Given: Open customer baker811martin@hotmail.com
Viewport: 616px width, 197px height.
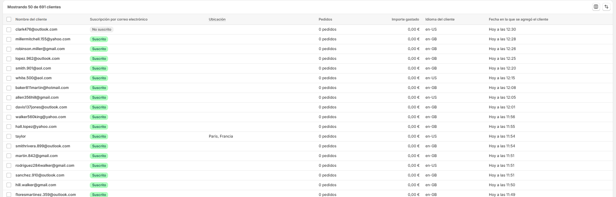Looking at the screenshot, I should 42,88.
